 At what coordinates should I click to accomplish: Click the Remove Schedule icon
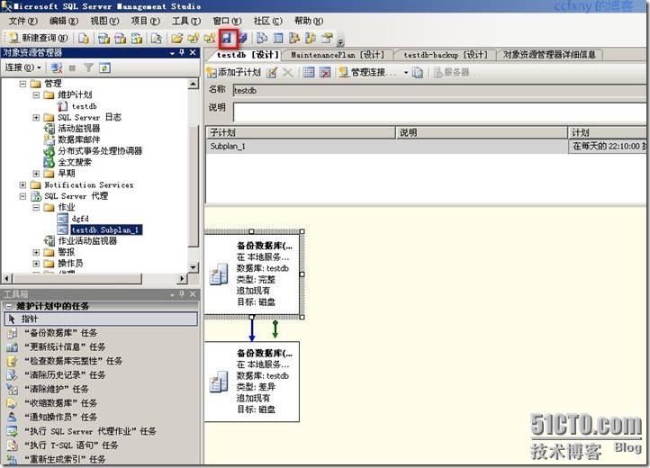click(x=325, y=73)
